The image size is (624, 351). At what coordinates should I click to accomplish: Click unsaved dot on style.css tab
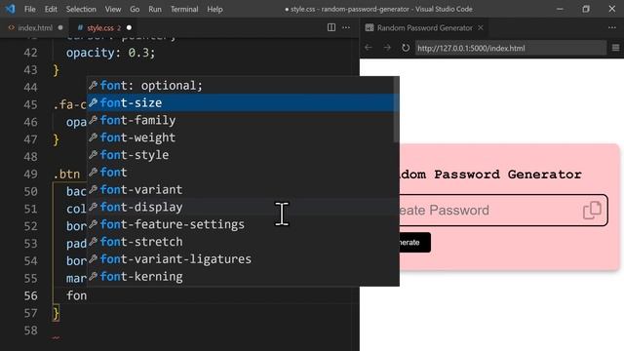point(129,28)
